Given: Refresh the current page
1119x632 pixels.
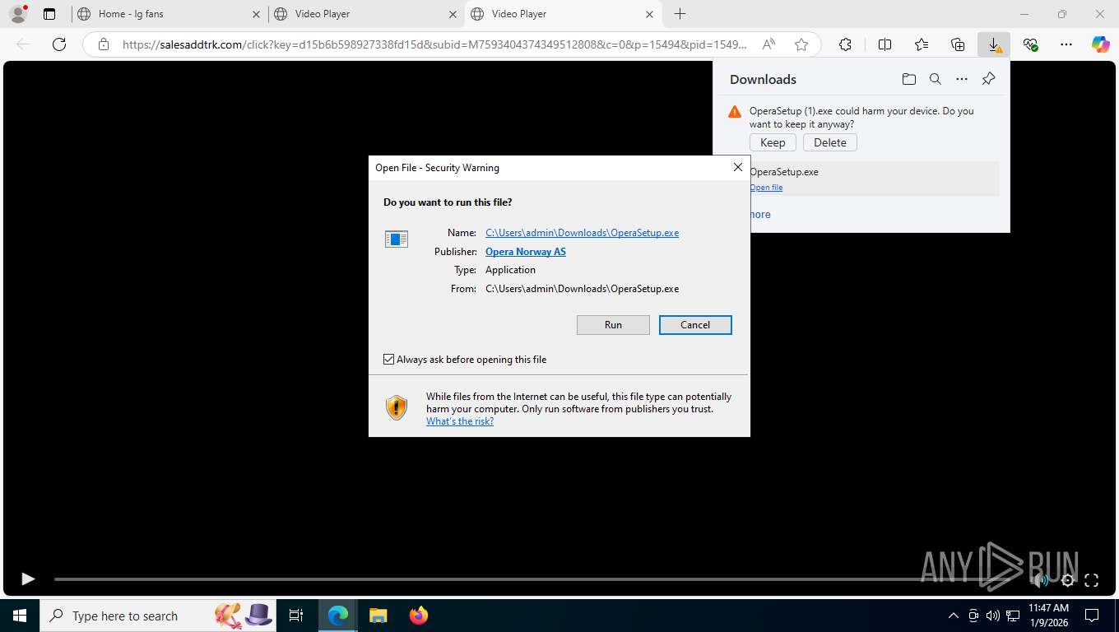Looking at the screenshot, I should point(59,44).
